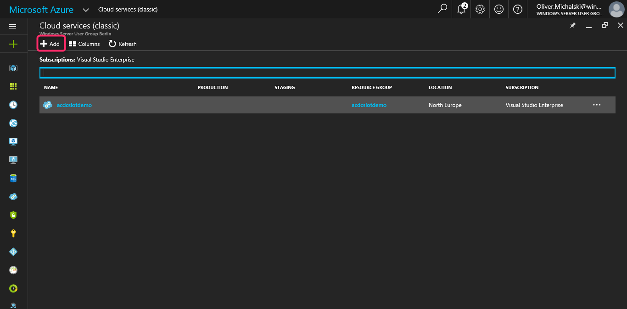Viewport: 627px width, 309px height.
Task: Click the acdcsiotdemo cloud service row icon
Action: point(47,105)
